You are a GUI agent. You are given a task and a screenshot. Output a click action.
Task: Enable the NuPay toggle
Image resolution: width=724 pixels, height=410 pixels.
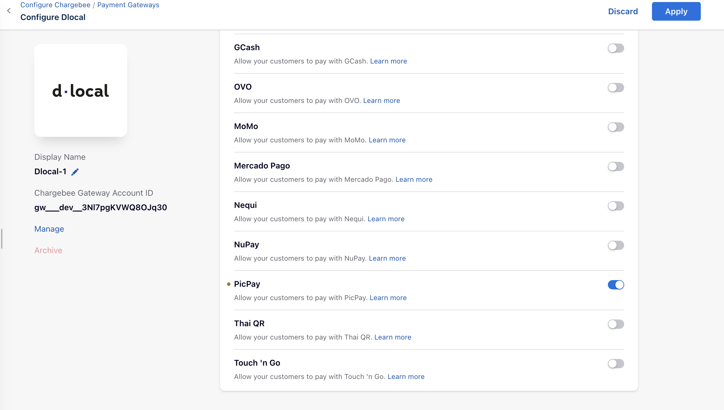[616, 245]
